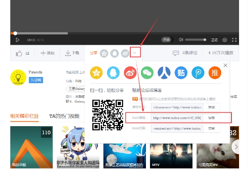The width and height of the screenshot is (248, 170).
Task: Share video to Sina Weibo red icon
Action: click(x=130, y=73)
